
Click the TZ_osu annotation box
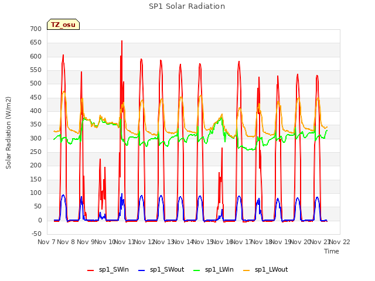click(63, 25)
